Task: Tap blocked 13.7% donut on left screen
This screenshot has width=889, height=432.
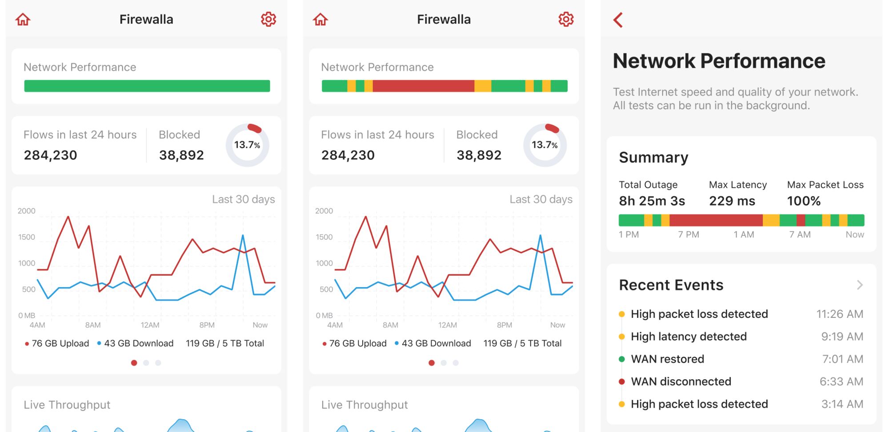Action: coord(247,145)
